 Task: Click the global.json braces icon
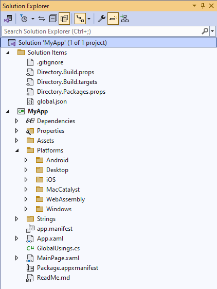click(x=30, y=101)
